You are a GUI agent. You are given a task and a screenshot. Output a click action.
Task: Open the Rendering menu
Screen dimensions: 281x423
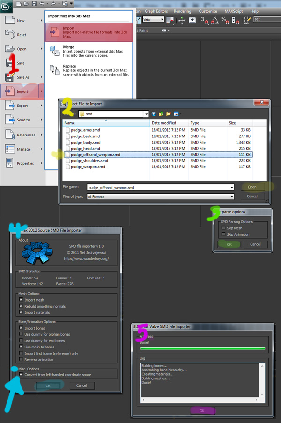[182, 11]
